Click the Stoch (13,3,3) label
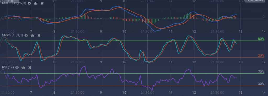This screenshot has width=268, height=96. pos(13,35)
